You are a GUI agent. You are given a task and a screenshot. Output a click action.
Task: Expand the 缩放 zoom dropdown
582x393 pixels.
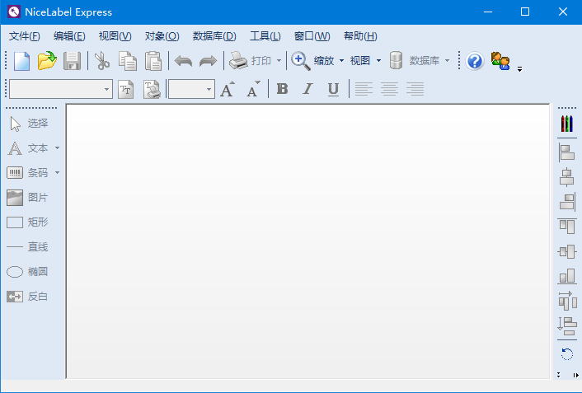[341, 60]
